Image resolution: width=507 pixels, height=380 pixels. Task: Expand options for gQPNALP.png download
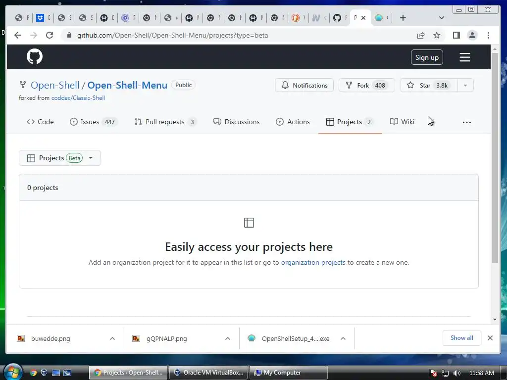pyautogui.click(x=228, y=338)
